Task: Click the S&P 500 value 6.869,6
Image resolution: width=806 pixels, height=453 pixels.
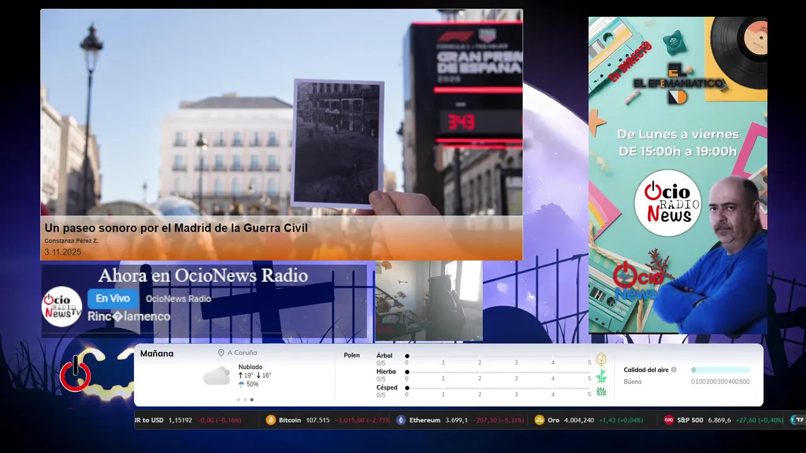Action: pyautogui.click(x=719, y=420)
